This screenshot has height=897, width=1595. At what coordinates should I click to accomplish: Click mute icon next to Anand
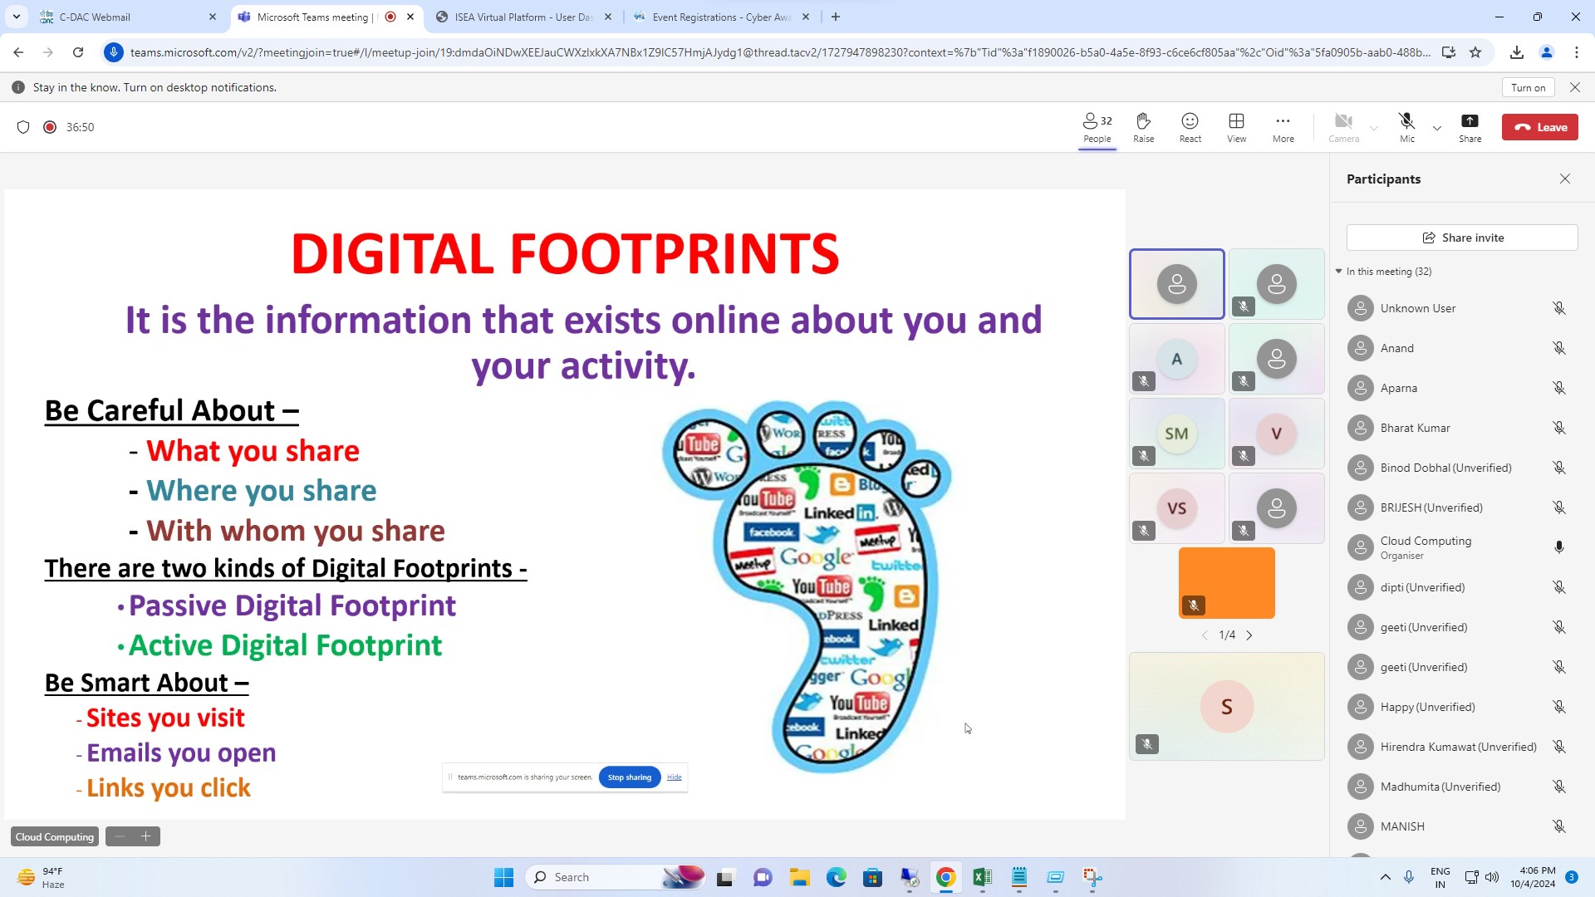(1559, 348)
